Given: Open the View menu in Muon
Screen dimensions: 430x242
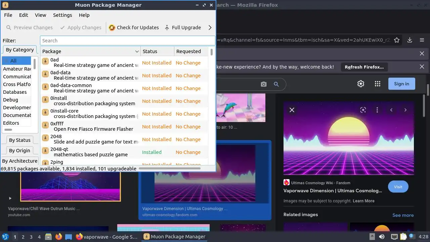Looking at the screenshot, I should click(x=41, y=15).
